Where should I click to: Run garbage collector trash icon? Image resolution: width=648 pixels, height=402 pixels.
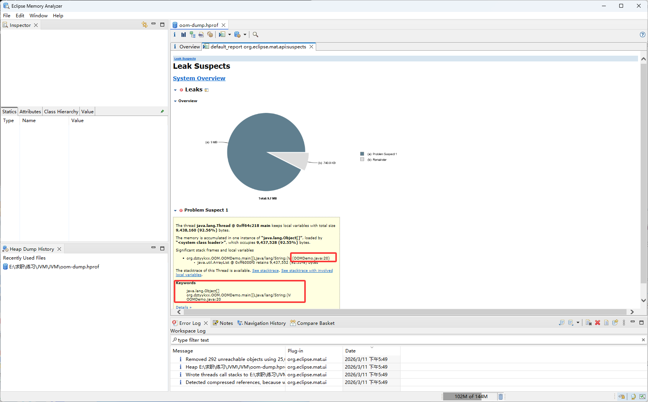click(501, 397)
